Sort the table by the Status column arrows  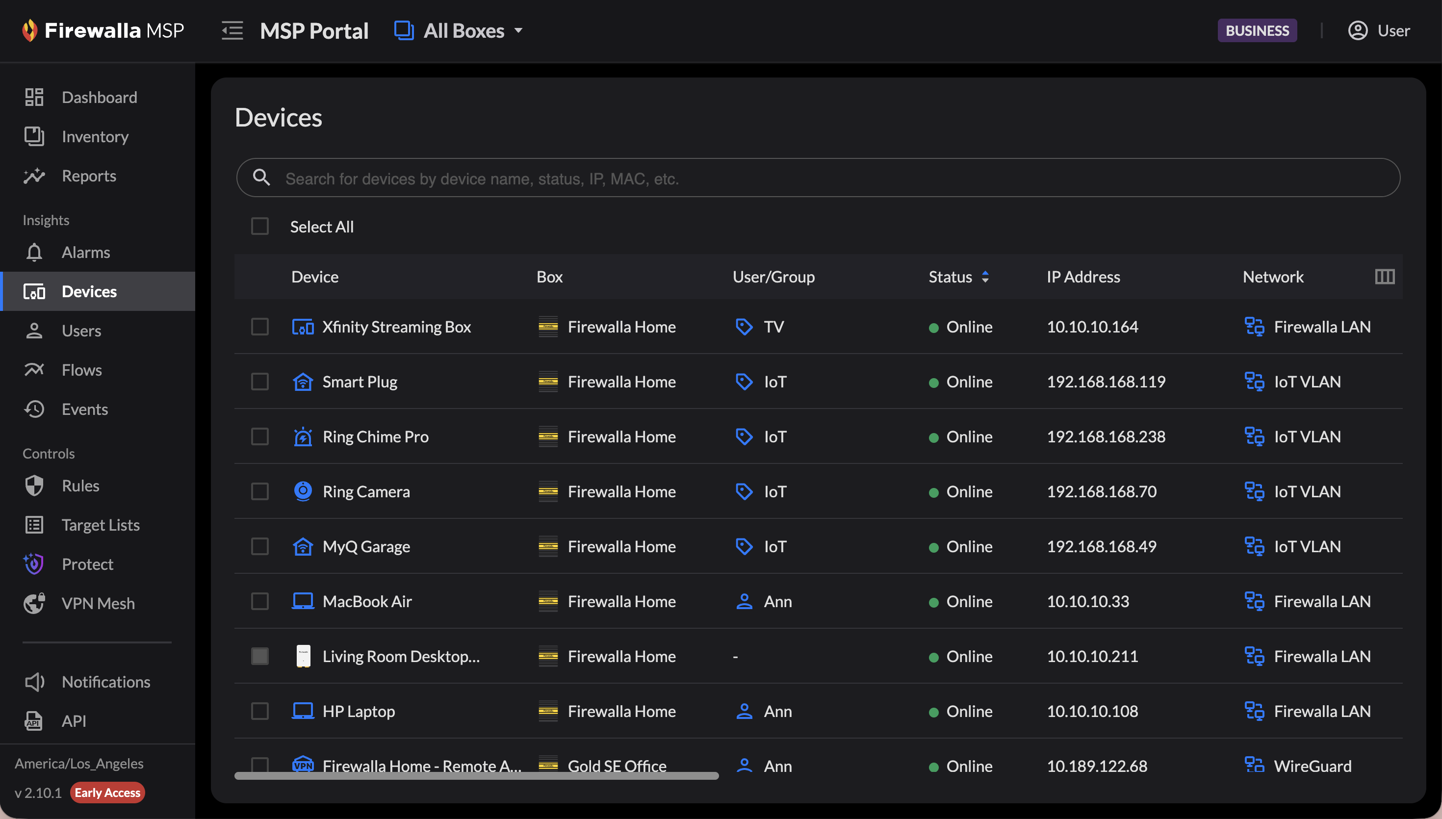(x=985, y=276)
